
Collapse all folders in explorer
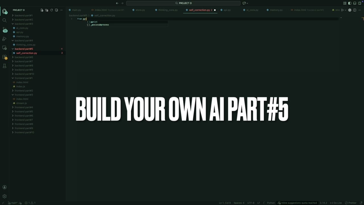[x=56, y=10]
